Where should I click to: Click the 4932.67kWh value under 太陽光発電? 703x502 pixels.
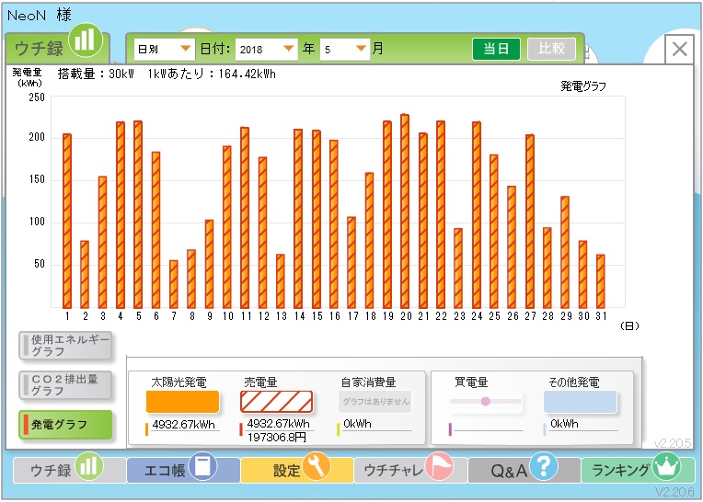point(183,425)
